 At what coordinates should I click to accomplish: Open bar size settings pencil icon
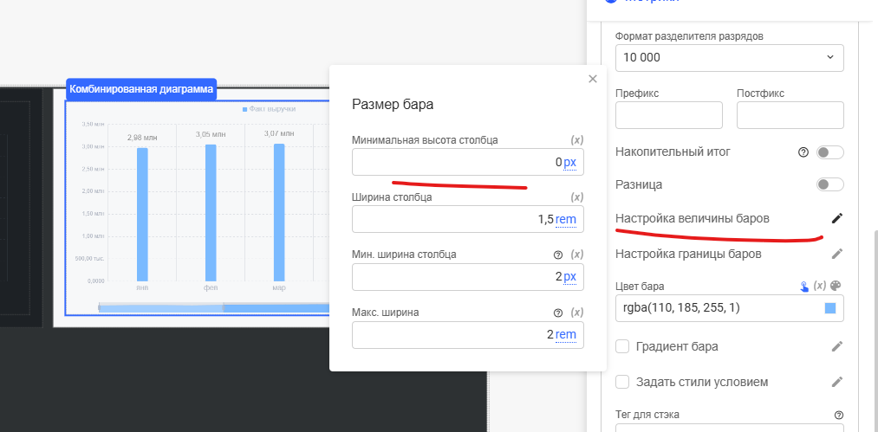pyautogui.click(x=836, y=218)
